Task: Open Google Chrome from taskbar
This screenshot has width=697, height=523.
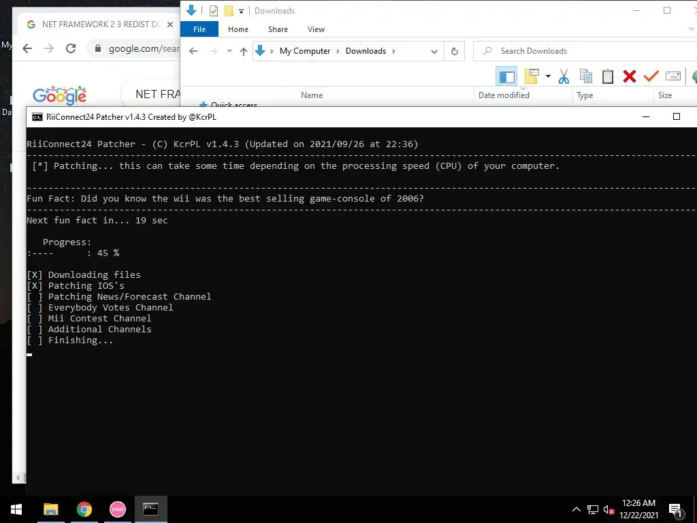Action: 84,509
